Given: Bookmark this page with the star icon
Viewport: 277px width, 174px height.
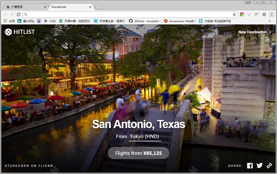Looking at the screenshot, I should pos(234,14).
